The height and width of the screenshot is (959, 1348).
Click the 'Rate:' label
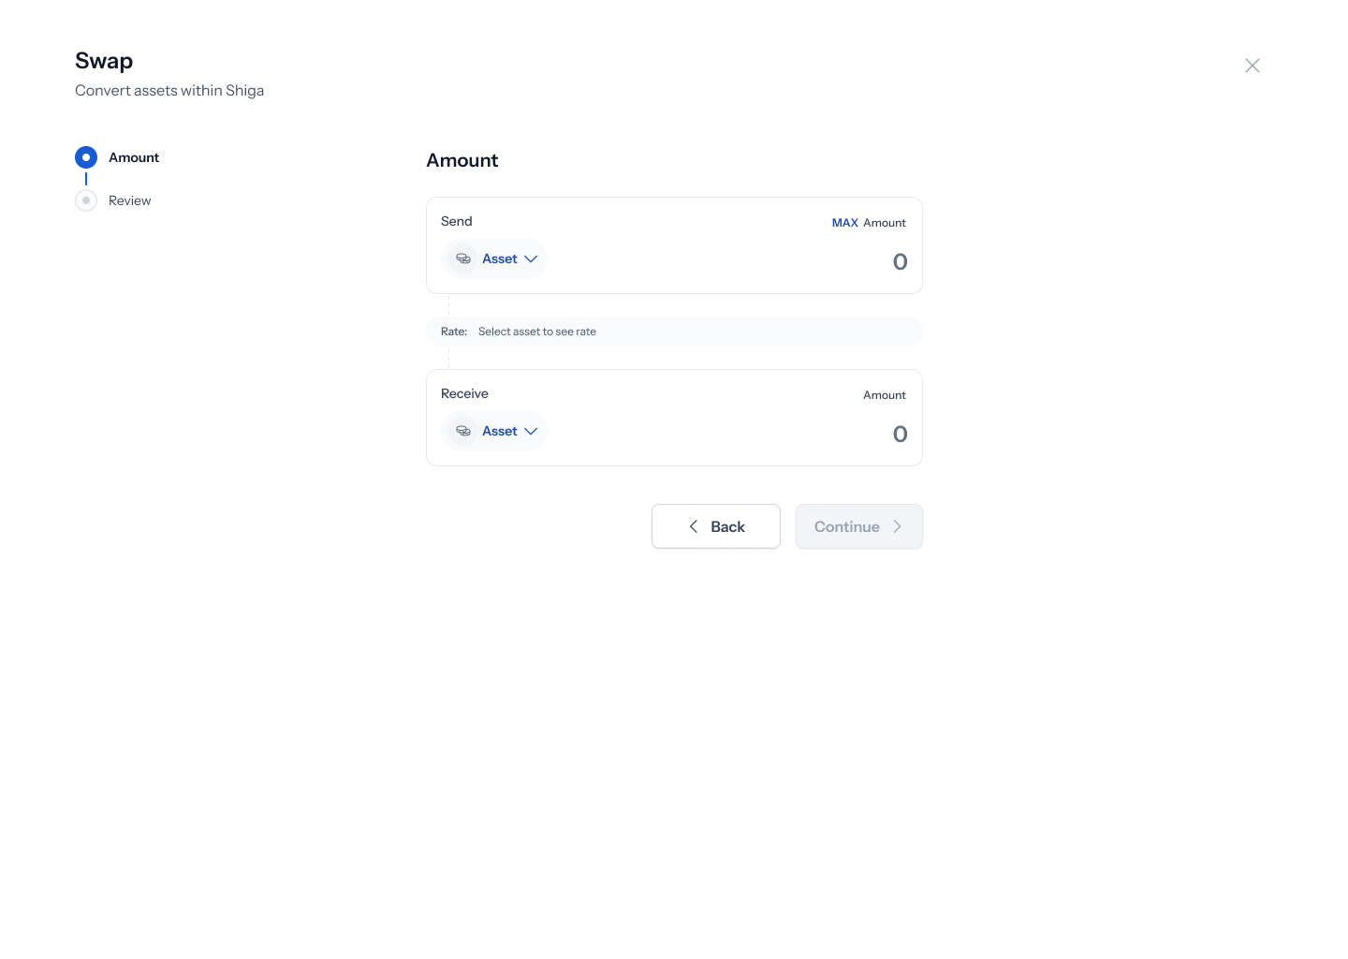454,332
